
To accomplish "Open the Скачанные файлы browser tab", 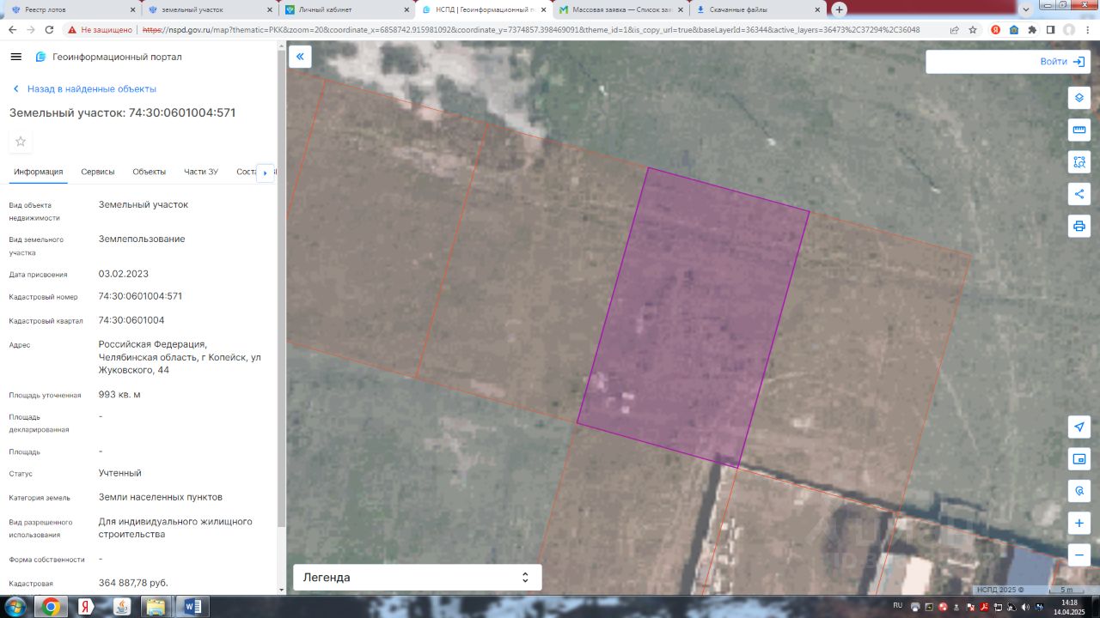I will coord(756,9).
